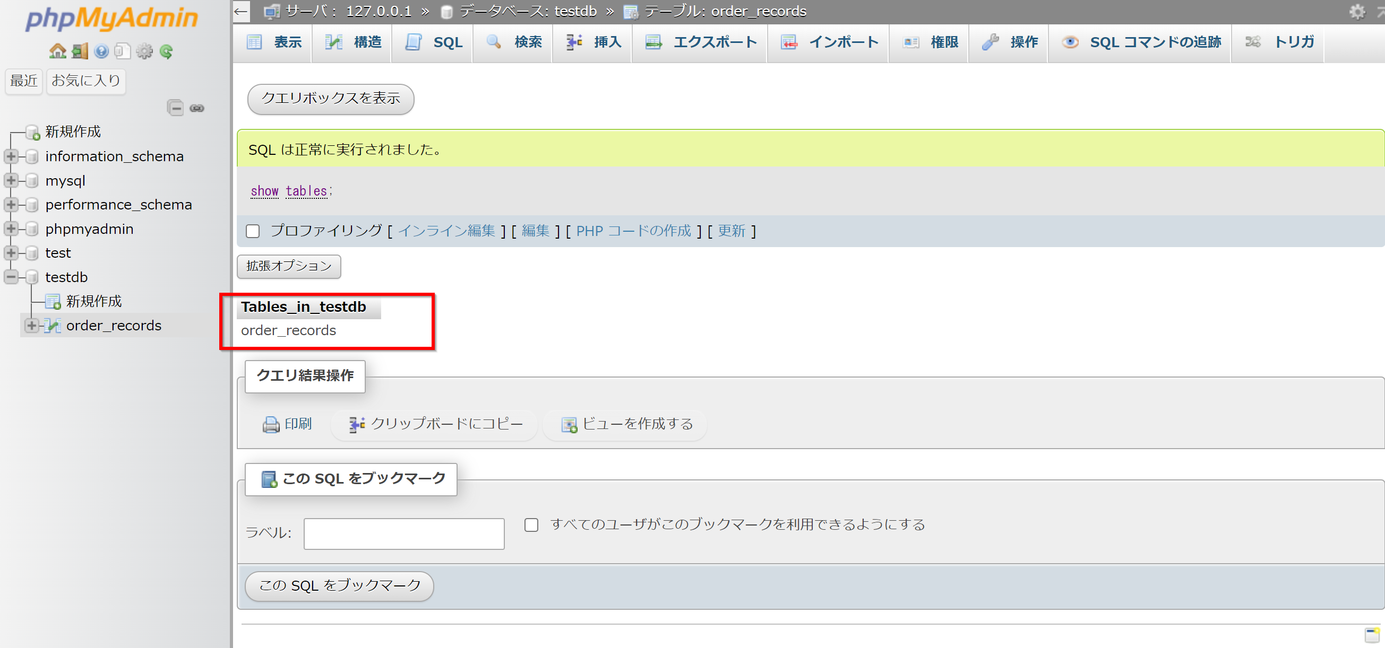Click the testdb database cylinder icon
This screenshot has width=1385, height=648.
(x=33, y=277)
